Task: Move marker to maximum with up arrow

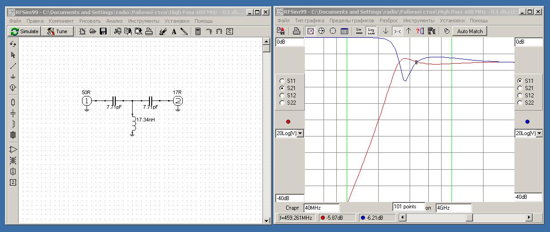Action: click(x=408, y=31)
